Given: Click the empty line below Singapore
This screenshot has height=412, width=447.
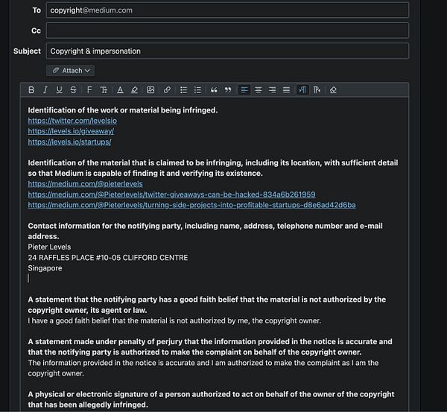Looking at the screenshot, I should coord(214,279).
